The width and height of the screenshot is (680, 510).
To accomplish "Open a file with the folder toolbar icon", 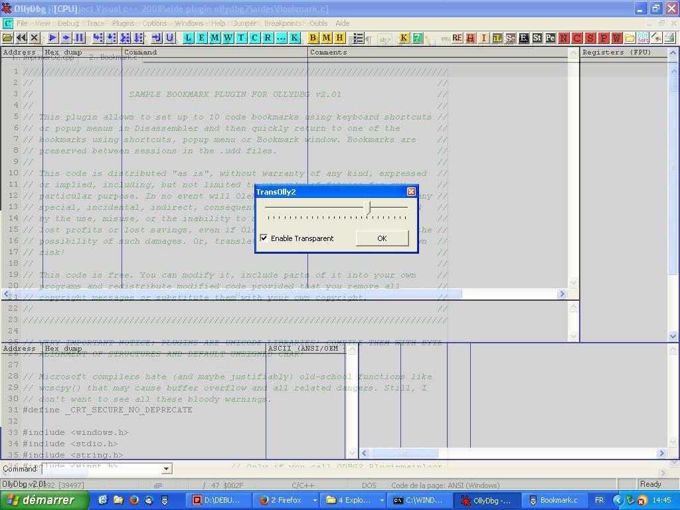I will click(7, 38).
